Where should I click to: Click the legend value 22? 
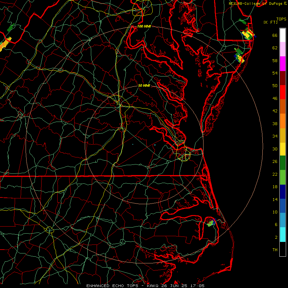(x=275, y=174)
